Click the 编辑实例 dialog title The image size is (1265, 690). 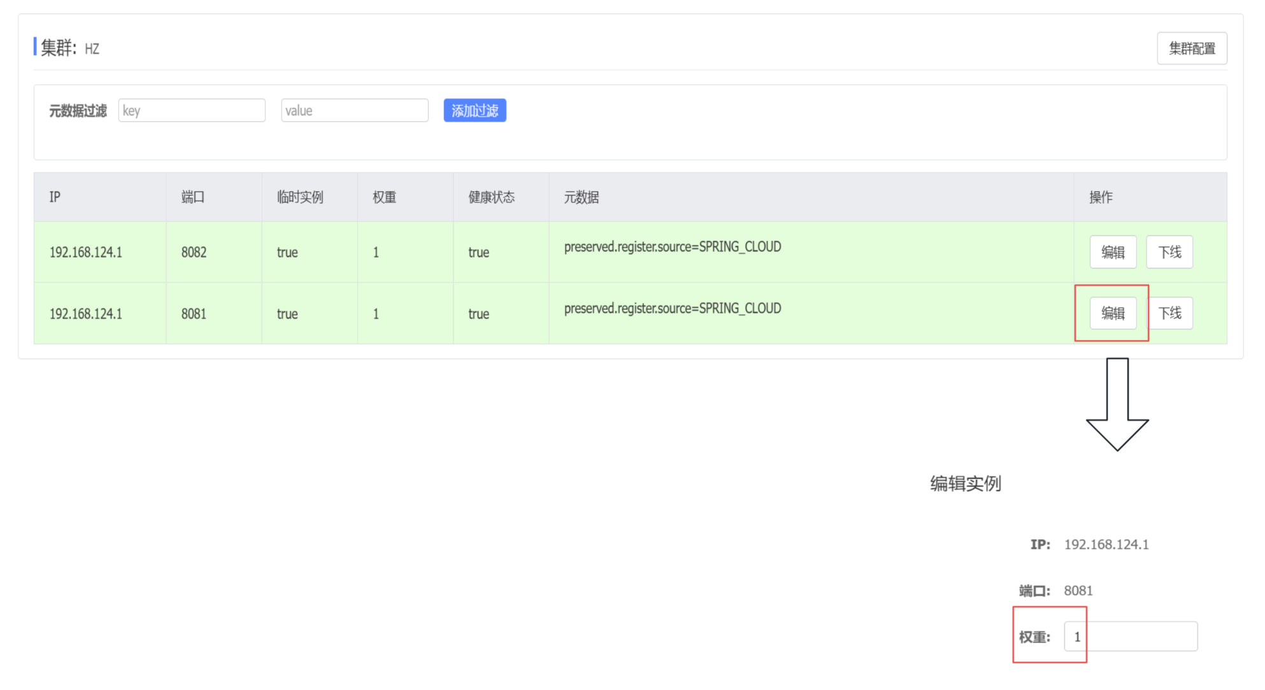tap(965, 484)
